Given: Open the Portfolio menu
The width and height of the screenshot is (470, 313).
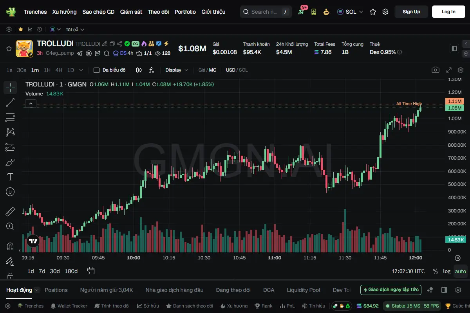Looking at the screenshot, I should point(185,12).
